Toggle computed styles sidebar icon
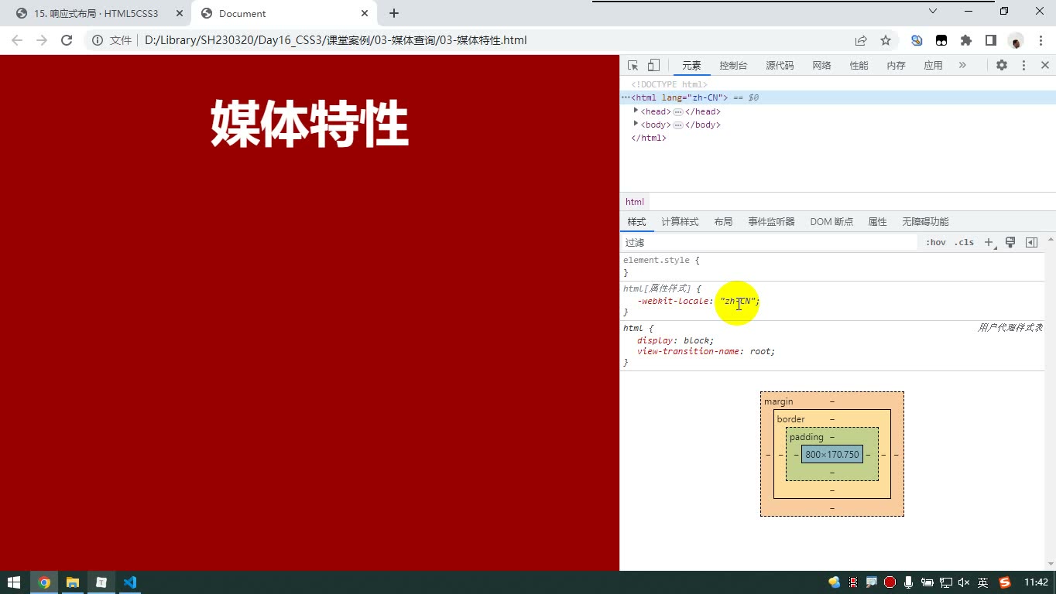This screenshot has width=1056, height=594. click(1031, 242)
